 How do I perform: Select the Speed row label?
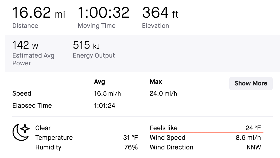tap(22, 93)
